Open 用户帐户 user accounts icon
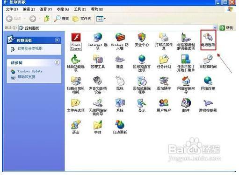The height and width of the screenshot is (175, 239). tap(164, 106)
